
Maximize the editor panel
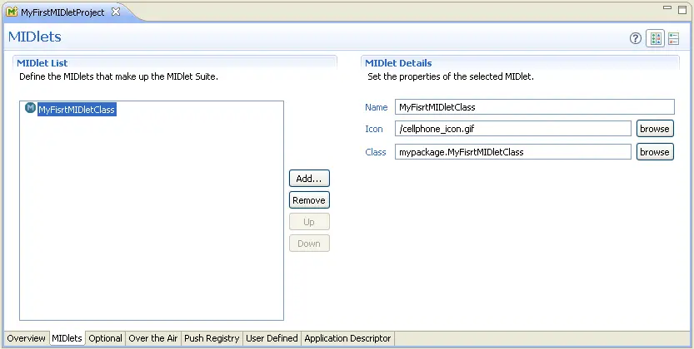682,8
